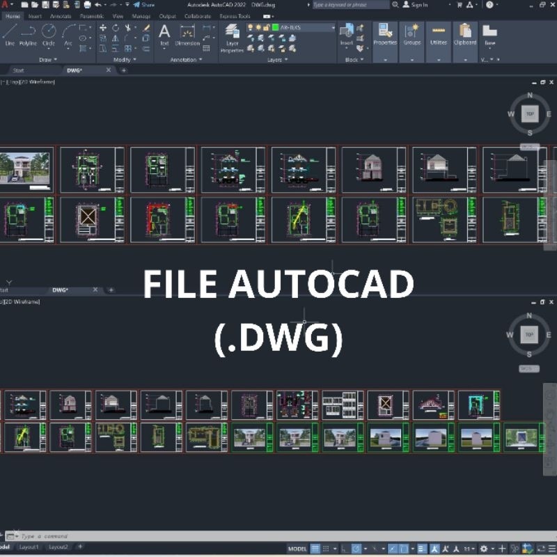Toggle object snap tracking in status bar
Viewport: 557px width, 557px height.
click(393, 549)
